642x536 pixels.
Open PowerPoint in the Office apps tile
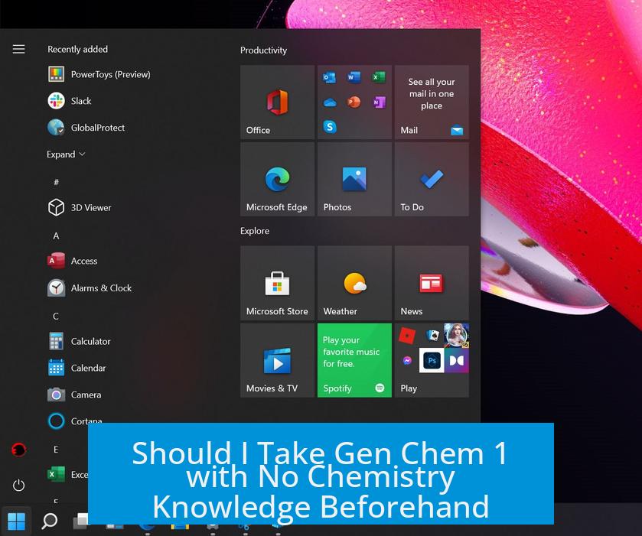(354, 102)
